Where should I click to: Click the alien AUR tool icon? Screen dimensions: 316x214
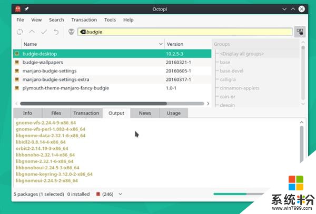[71, 32]
